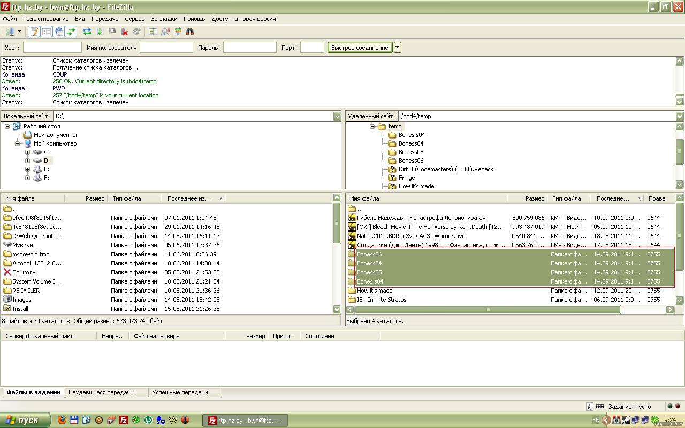
Task: Refresh the file and folder lists
Action: 87,32
